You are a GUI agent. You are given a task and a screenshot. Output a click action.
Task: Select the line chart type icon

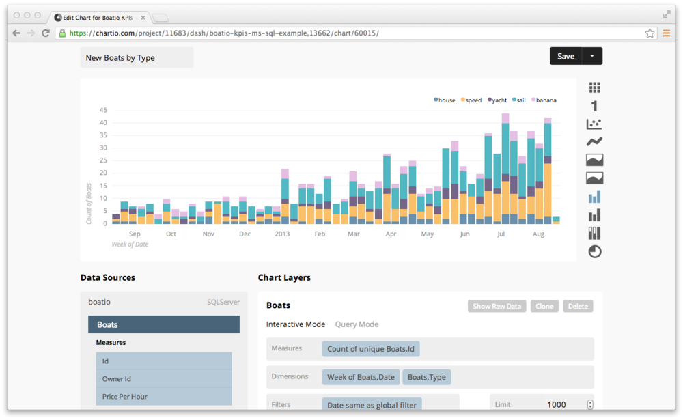pos(594,141)
